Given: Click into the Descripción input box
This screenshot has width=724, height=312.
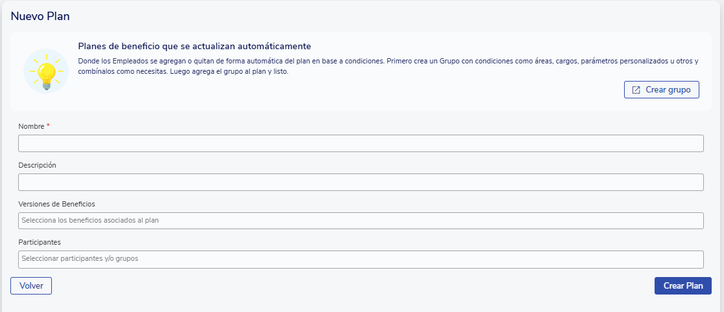Looking at the screenshot, I should point(361,183).
